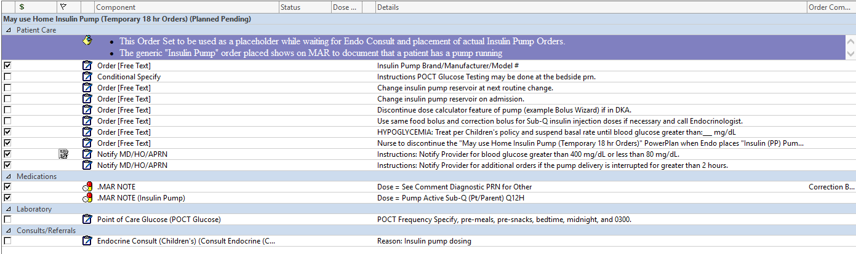The height and width of the screenshot is (254, 856).
Task: Click the note icon beside the order set instructions
Action: tap(87, 41)
